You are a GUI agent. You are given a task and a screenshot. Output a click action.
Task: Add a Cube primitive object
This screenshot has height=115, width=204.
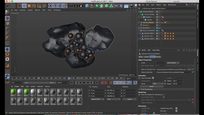(87, 6)
